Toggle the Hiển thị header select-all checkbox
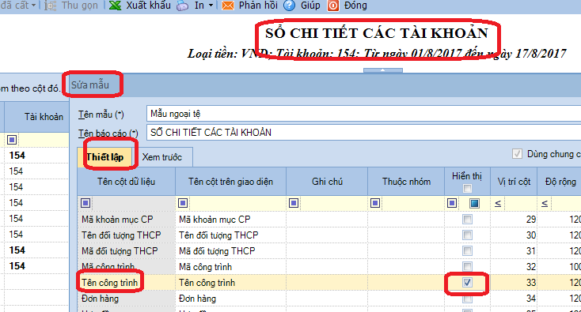Image resolution: width=581 pixels, height=312 pixels. [467, 189]
